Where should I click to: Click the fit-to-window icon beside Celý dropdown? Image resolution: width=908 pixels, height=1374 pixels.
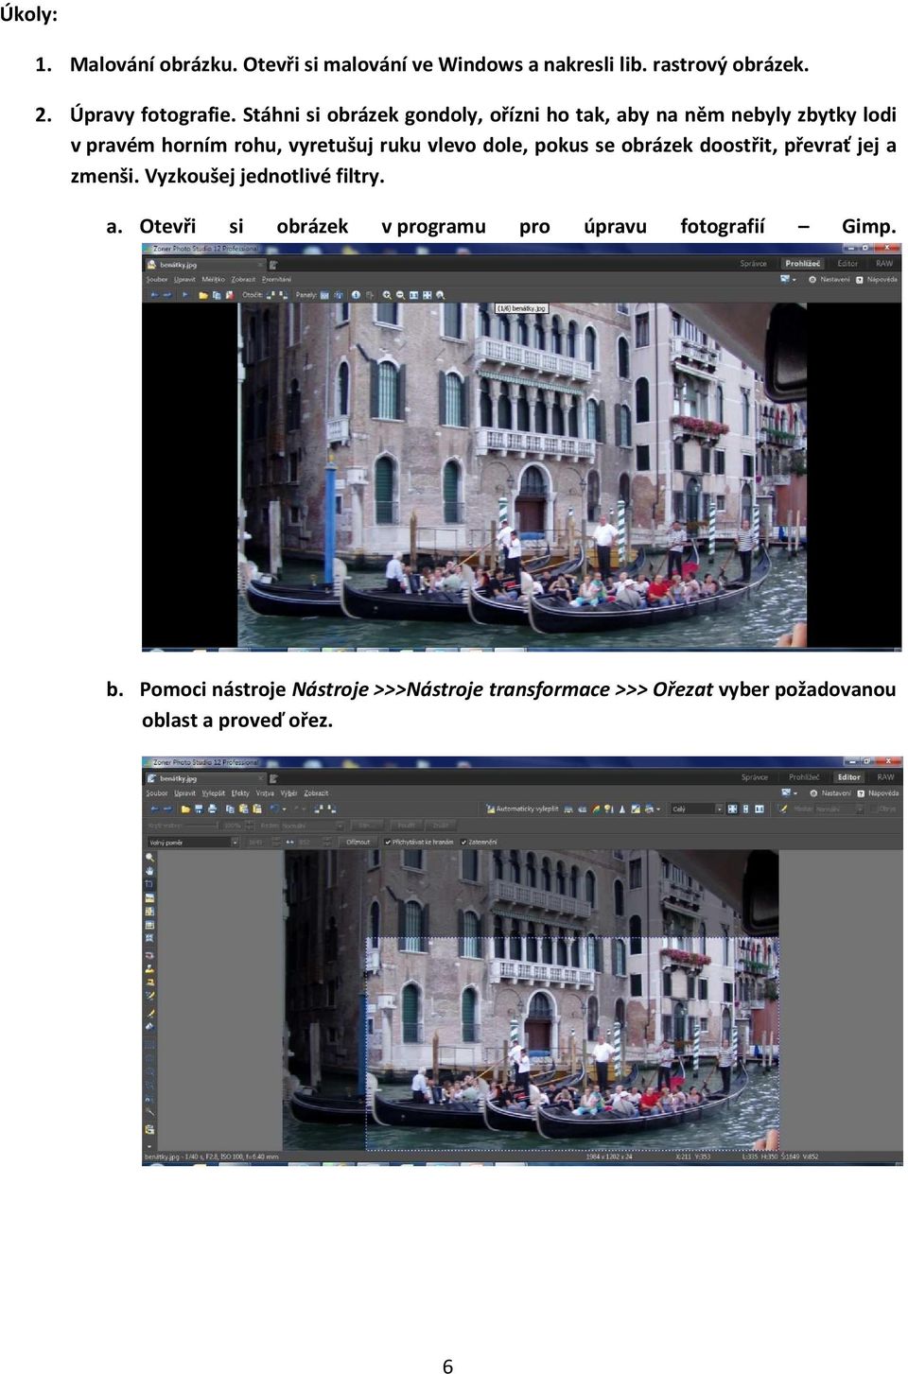tap(732, 809)
